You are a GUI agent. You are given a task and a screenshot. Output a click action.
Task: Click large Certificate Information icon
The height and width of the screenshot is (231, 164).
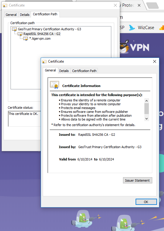(54, 85)
